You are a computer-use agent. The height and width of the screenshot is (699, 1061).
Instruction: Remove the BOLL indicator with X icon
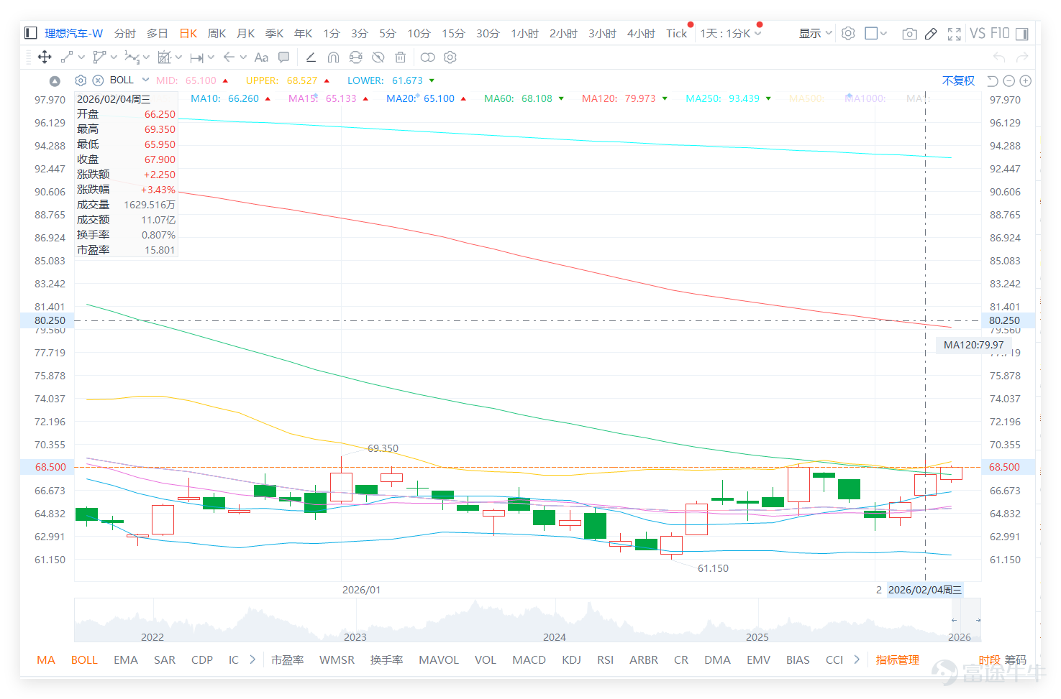[x=98, y=80]
